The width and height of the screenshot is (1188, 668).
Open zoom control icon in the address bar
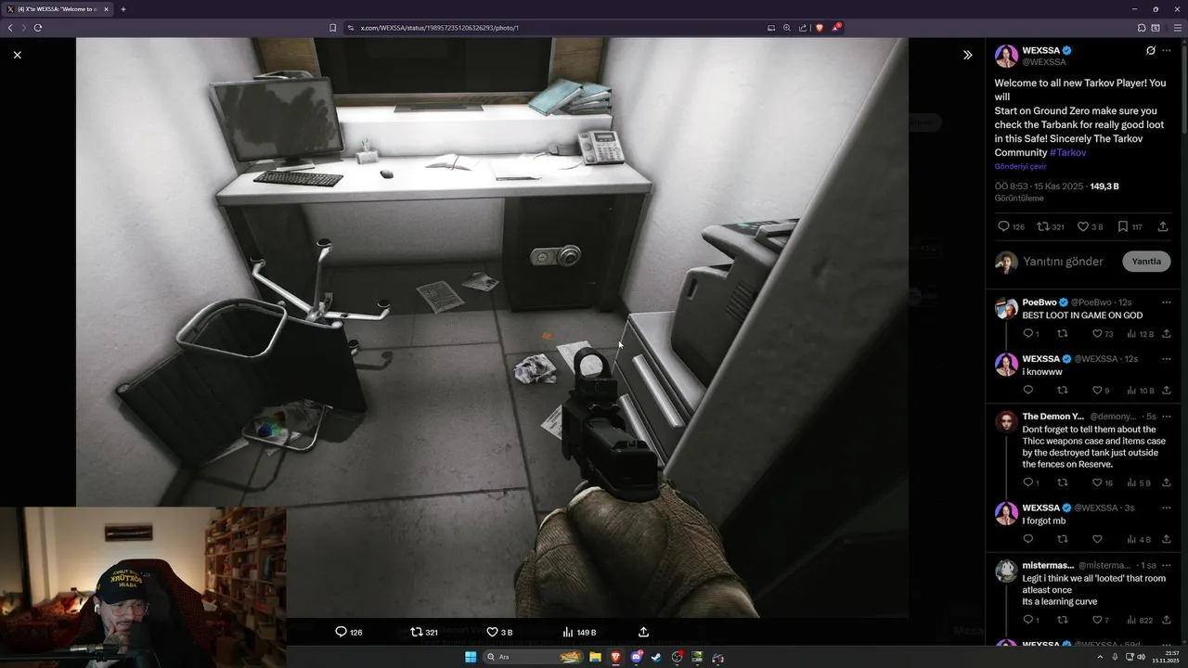(786, 28)
